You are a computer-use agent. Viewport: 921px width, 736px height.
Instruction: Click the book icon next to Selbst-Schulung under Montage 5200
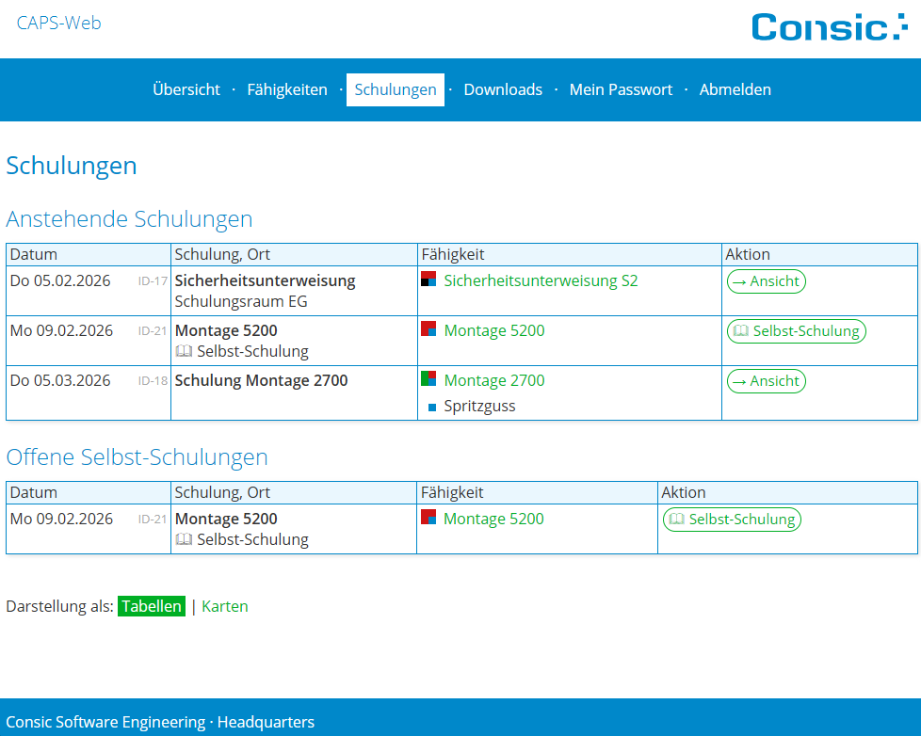pos(185,350)
